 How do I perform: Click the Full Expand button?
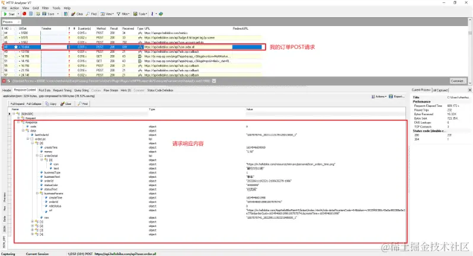point(17,104)
